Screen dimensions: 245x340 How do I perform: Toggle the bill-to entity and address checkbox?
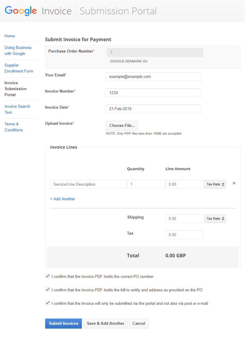(x=47, y=290)
